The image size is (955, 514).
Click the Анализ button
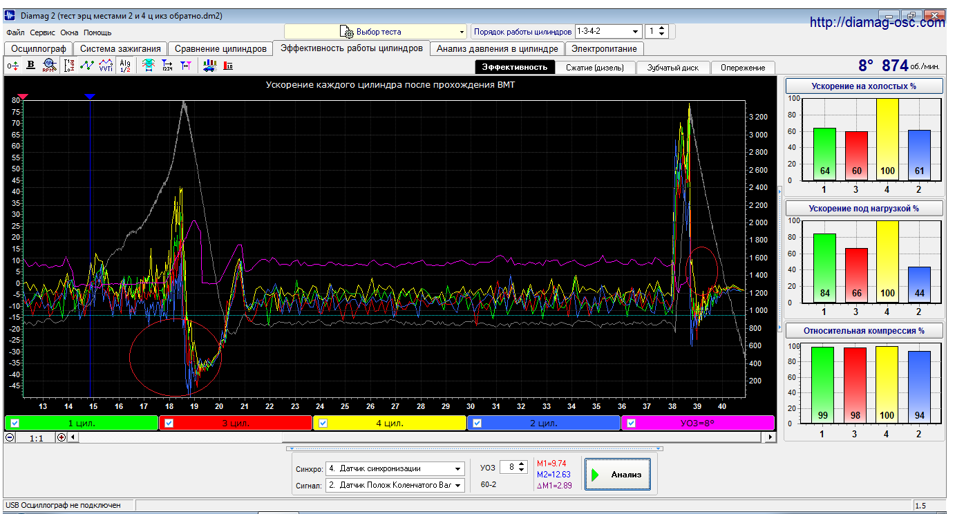coord(617,474)
